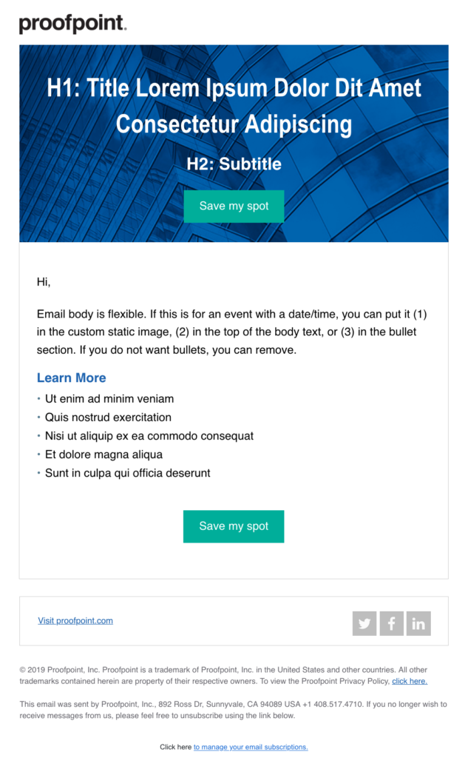Open the Privacy Policy click here link
468x758 pixels.
[410, 681]
